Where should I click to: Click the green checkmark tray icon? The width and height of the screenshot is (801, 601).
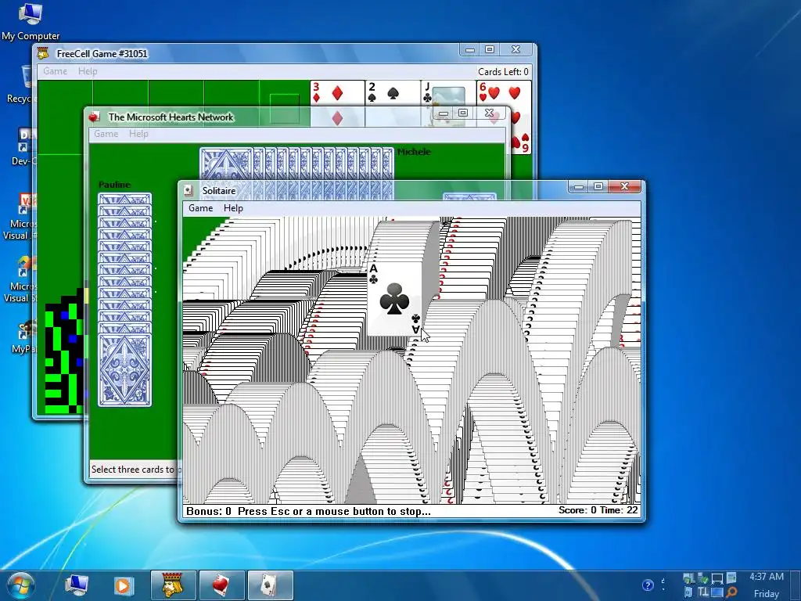pos(703,578)
